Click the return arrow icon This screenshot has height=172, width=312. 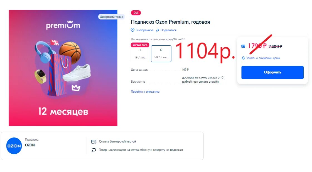click(94, 150)
